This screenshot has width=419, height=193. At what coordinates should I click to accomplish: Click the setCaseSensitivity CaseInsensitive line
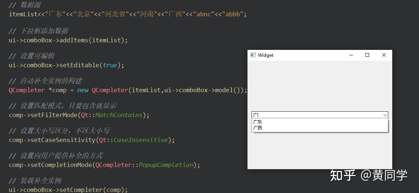tap(92, 140)
